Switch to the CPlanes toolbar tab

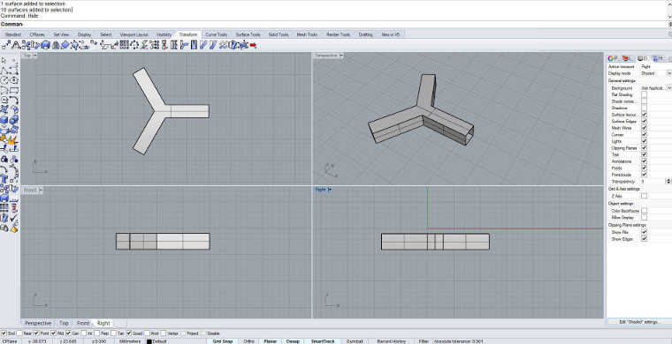click(x=37, y=34)
